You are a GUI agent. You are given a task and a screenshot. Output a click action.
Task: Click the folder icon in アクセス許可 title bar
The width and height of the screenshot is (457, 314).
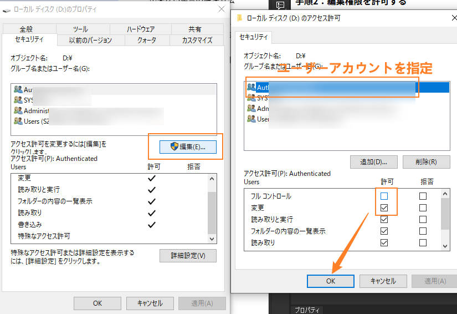click(x=239, y=18)
